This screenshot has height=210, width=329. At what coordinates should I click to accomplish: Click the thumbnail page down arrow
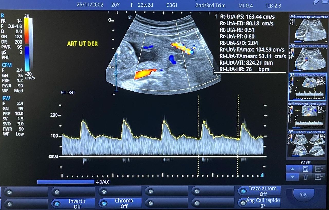(x=292, y=177)
